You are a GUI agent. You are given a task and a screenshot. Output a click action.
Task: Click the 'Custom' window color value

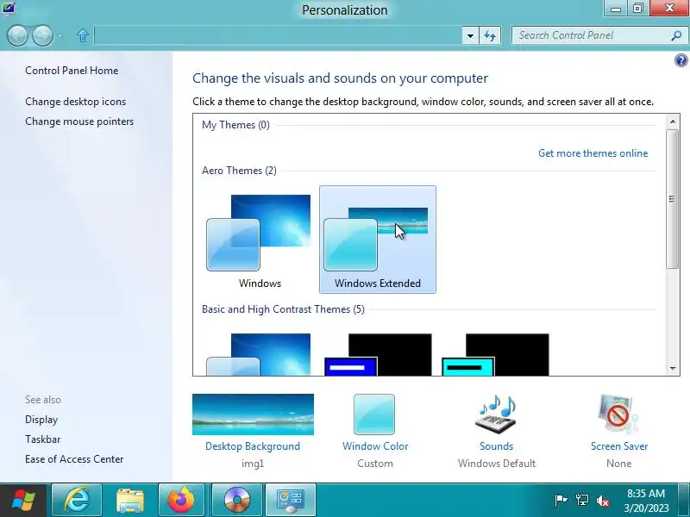point(375,464)
